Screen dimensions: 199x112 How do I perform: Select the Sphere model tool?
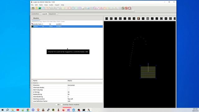click(x=161, y=19)
